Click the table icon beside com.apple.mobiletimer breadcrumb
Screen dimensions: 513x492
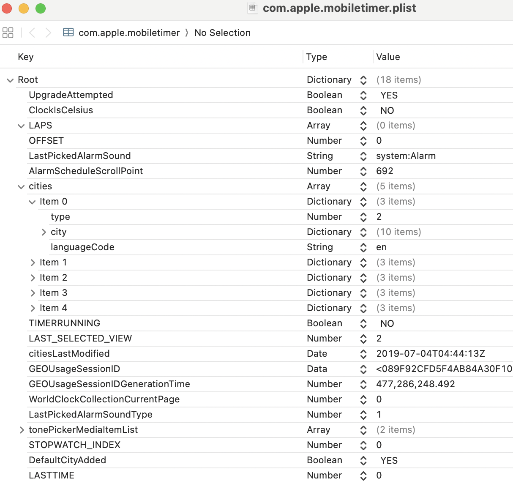68,33
